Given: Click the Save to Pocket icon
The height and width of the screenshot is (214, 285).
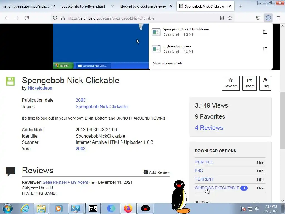Looking at the screenshot, I should [x=258, y=18].
